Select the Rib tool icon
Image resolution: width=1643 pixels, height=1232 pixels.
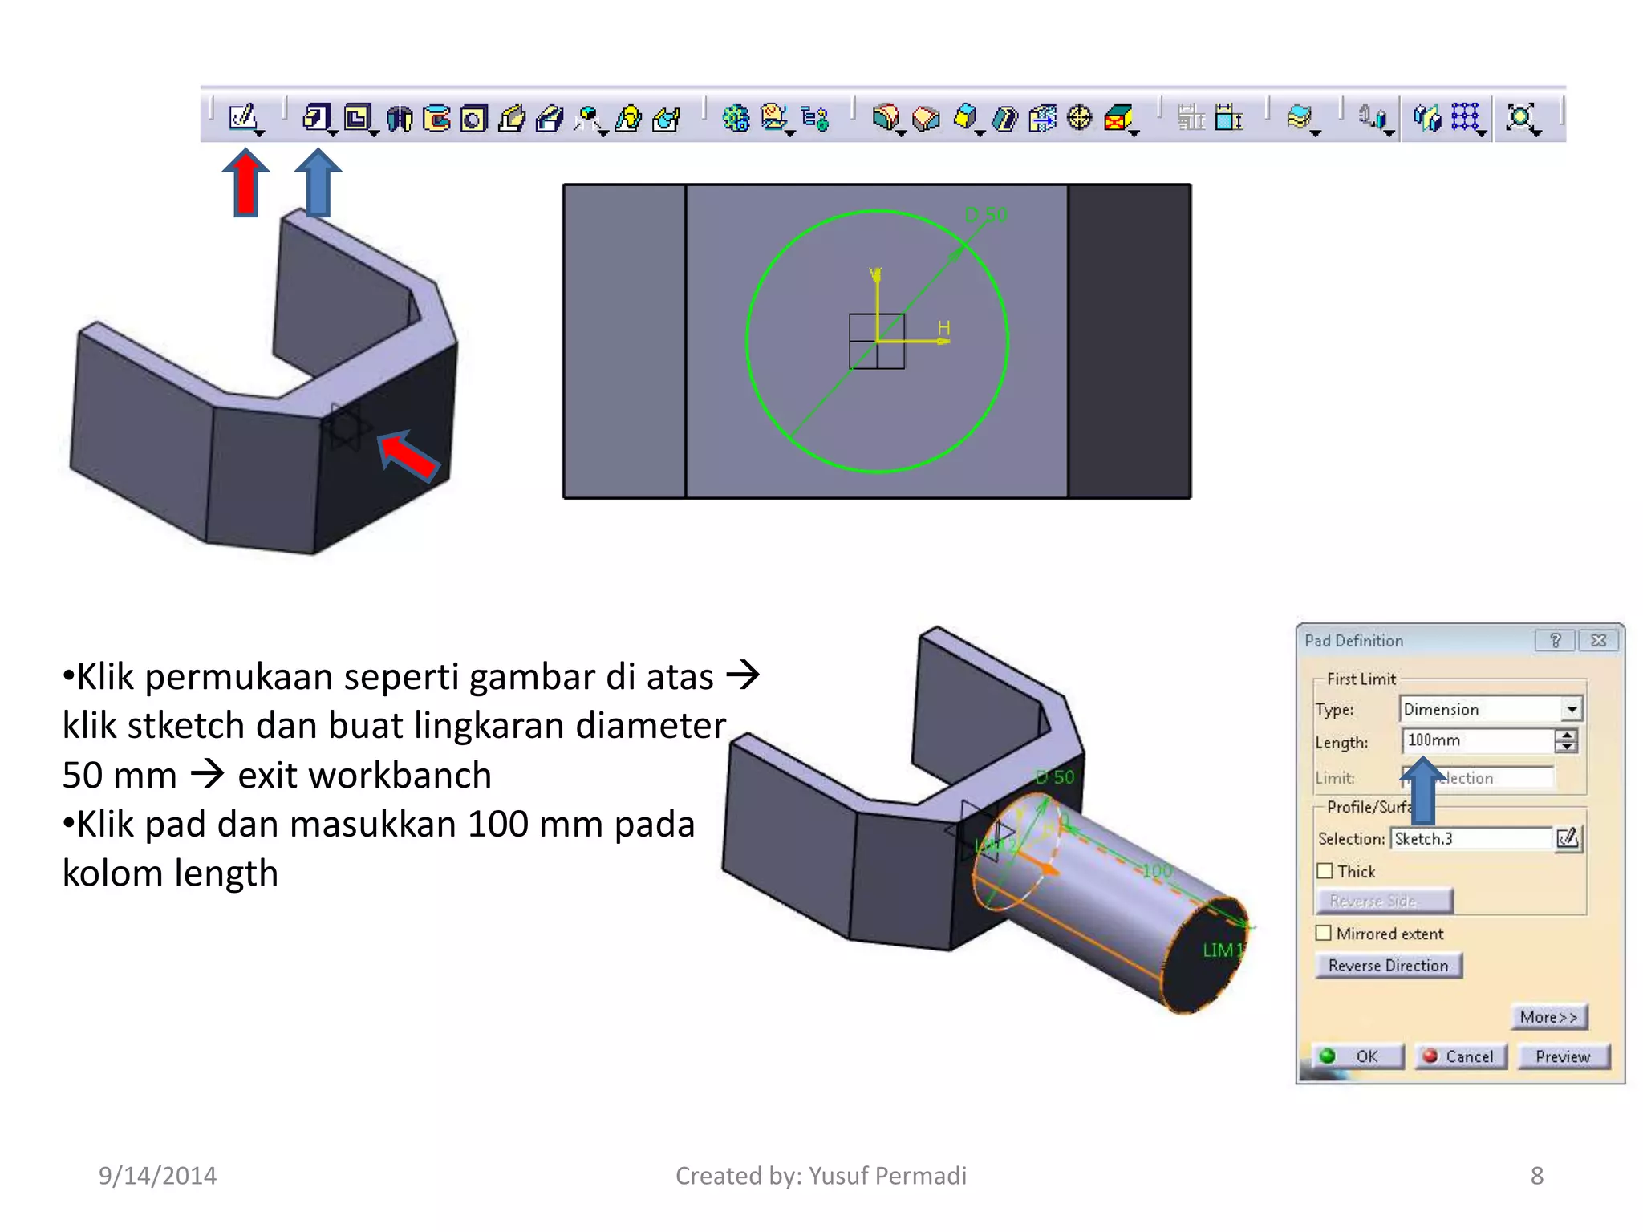512,119
